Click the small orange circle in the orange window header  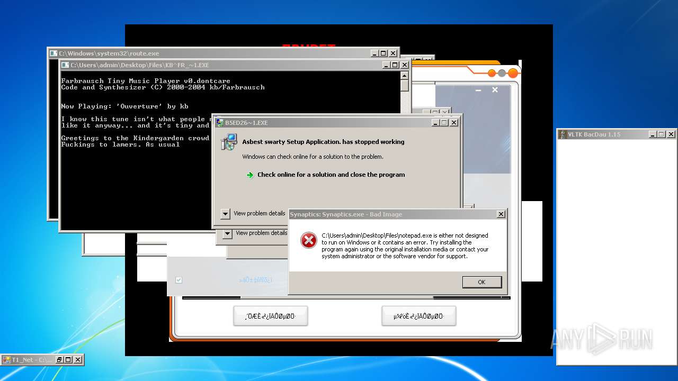click(x=492, y=73)
